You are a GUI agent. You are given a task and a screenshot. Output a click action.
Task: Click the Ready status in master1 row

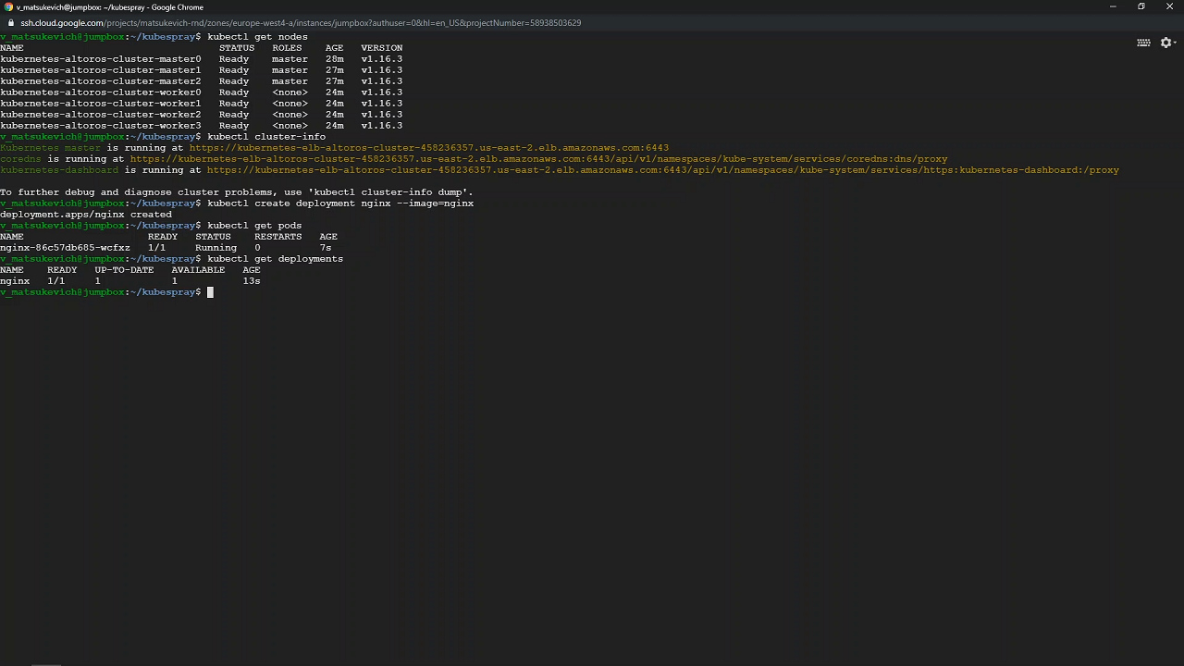(x=234, y=70)
